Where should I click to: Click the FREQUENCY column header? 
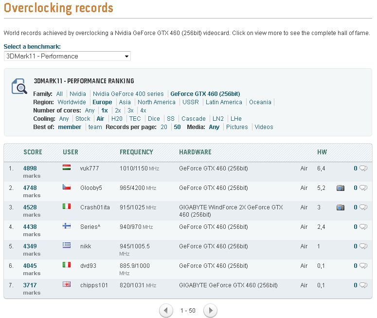136,152
